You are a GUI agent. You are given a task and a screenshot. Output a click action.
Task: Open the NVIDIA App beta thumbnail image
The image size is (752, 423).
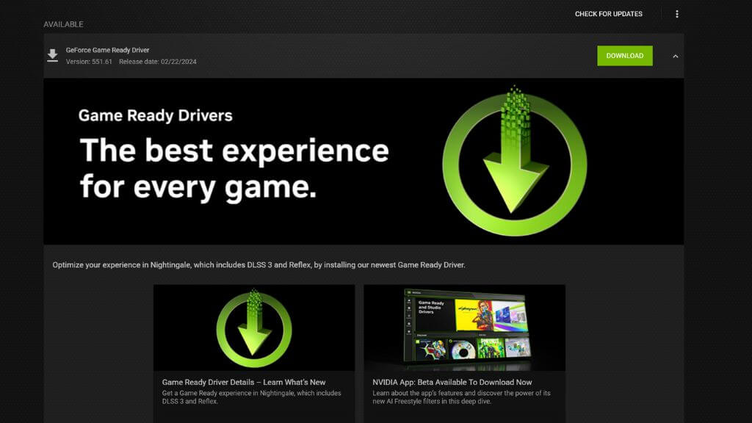click(x=464, y=328)
